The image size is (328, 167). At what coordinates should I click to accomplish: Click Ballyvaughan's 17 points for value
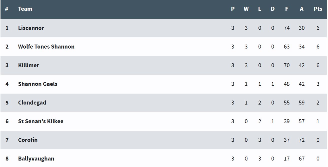coord(287,159)
